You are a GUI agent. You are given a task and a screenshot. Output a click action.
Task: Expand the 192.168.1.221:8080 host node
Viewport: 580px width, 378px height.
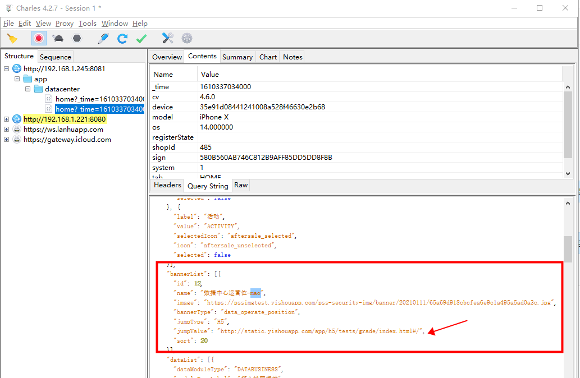(6, 119)
